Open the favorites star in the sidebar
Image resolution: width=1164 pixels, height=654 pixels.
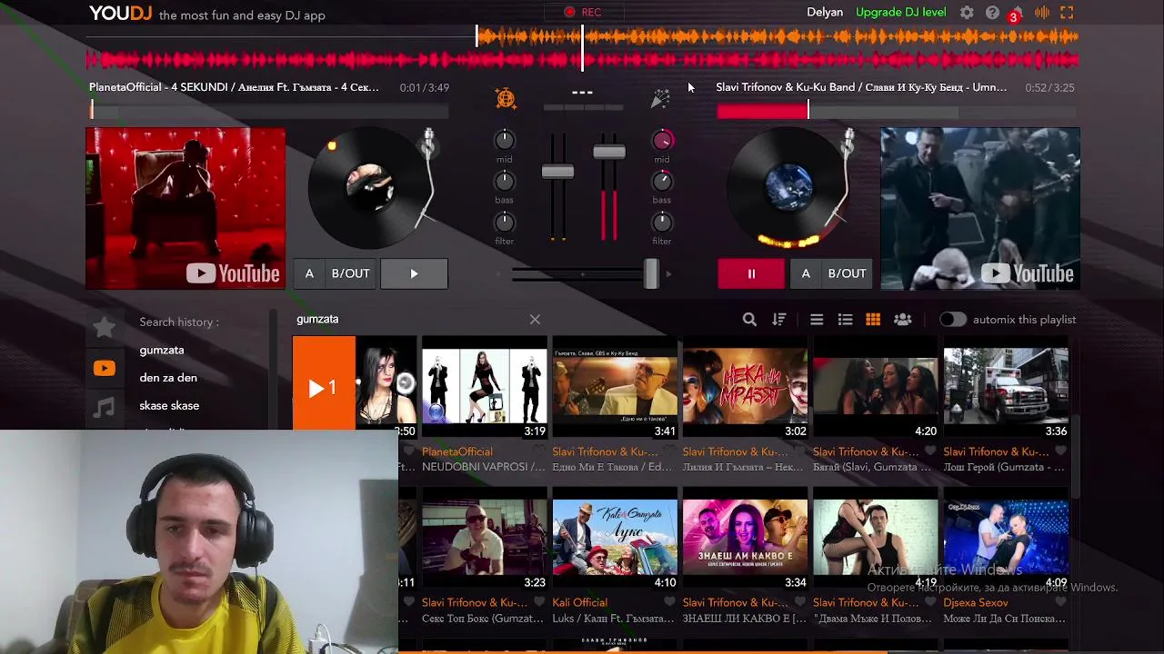(x=105, y=327)
